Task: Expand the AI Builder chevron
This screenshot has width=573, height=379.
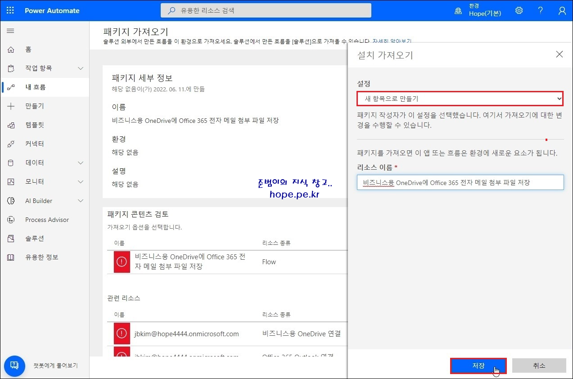Action: pos(81,201)
